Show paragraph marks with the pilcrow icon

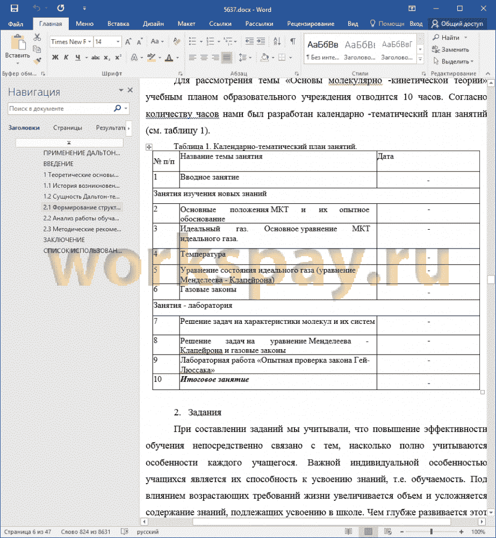pos(293,41)
